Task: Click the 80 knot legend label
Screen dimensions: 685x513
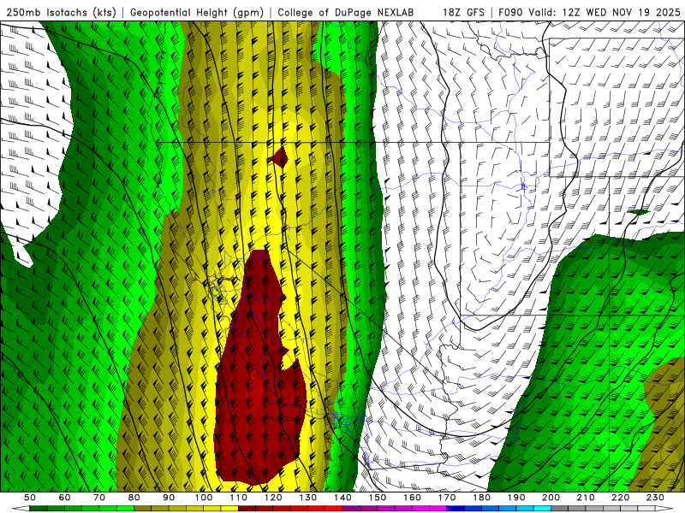Action: pyautogui.click(x=134, y=498)
